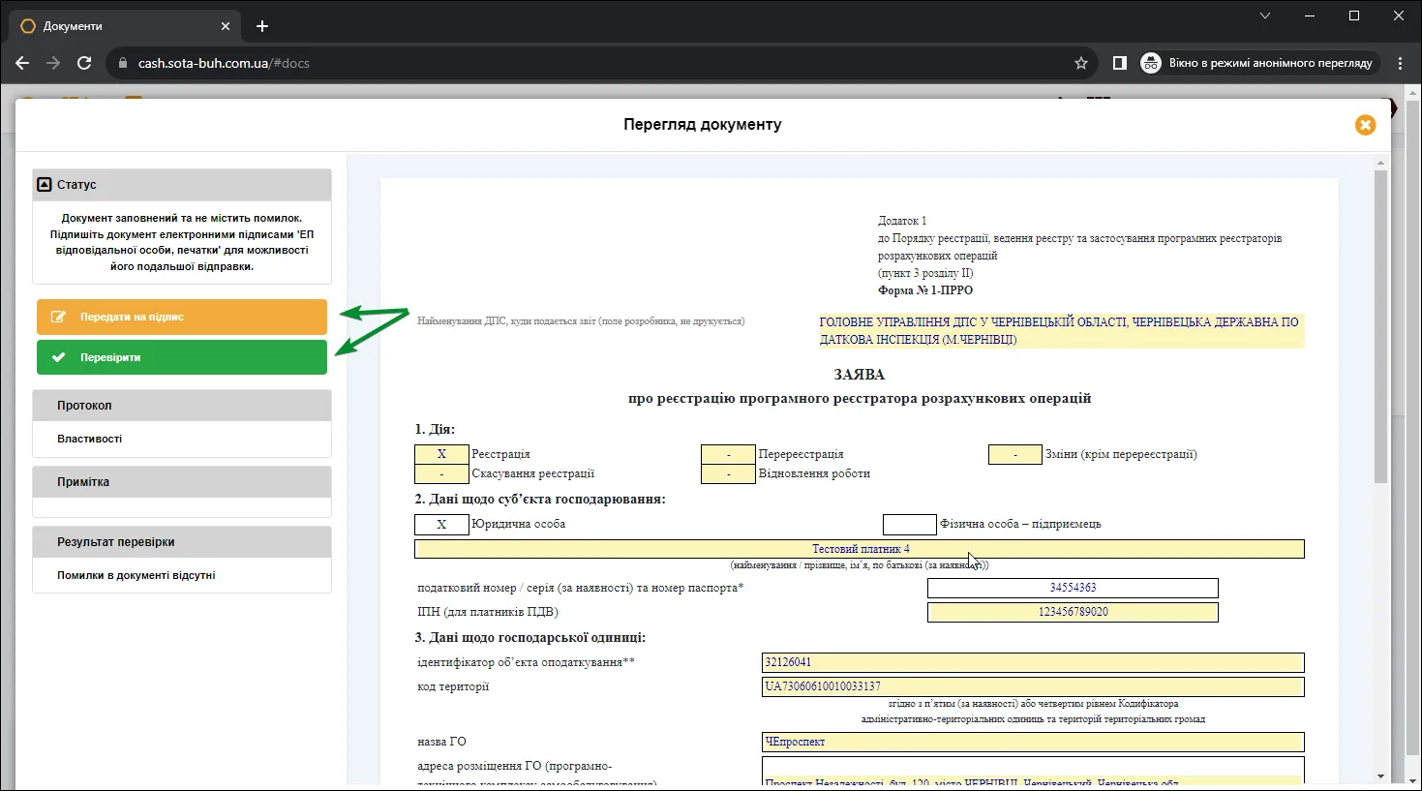1422x791 pixels.
Task: Click назва ГО field ЧЕпроспект
Action: (x=1033, y=742)
